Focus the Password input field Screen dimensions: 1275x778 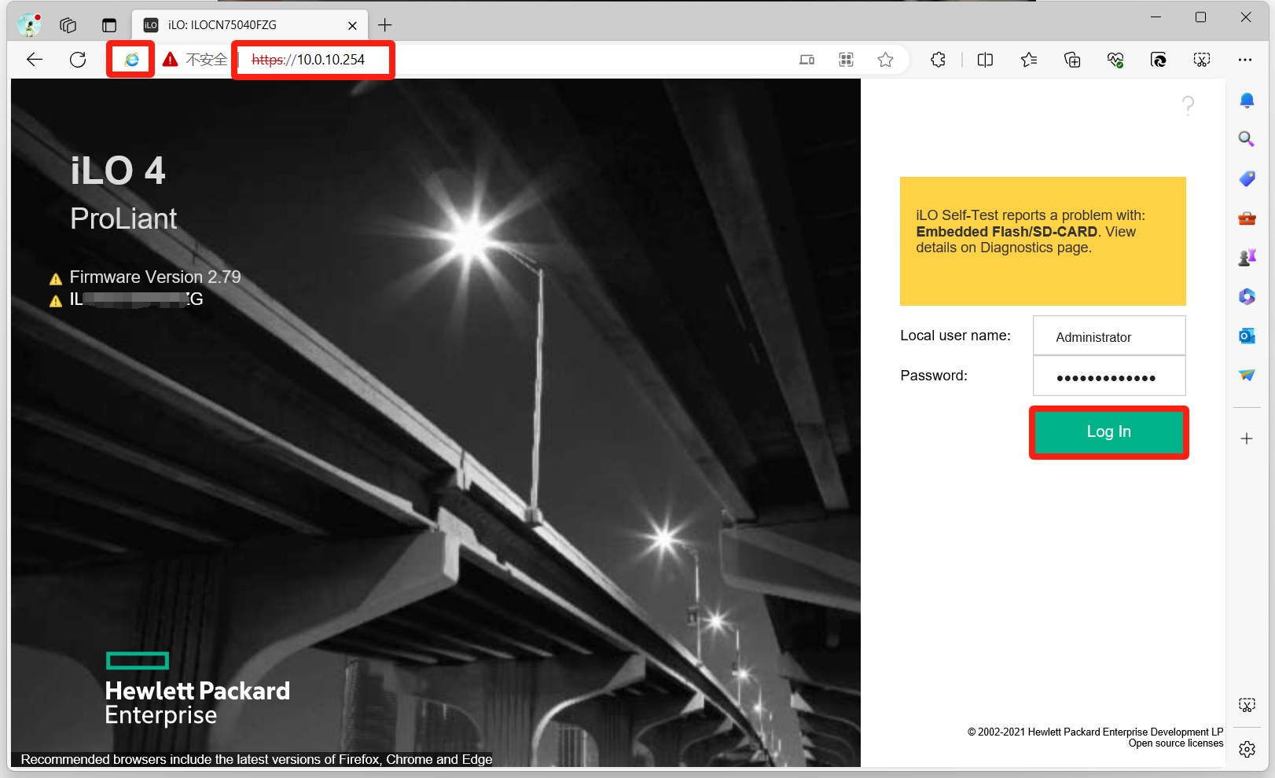point(1108,377)
